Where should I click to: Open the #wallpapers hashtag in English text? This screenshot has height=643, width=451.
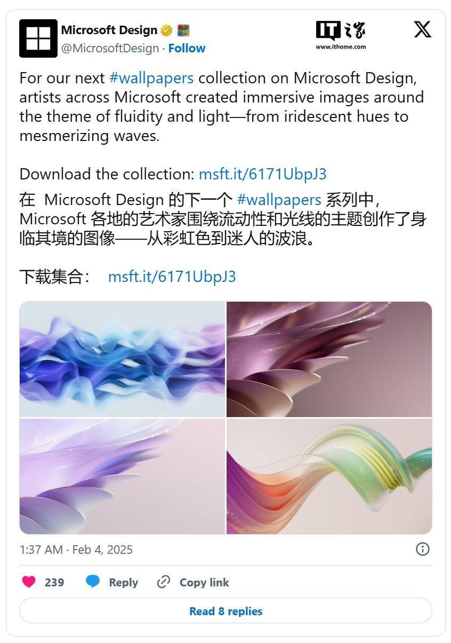151,78
